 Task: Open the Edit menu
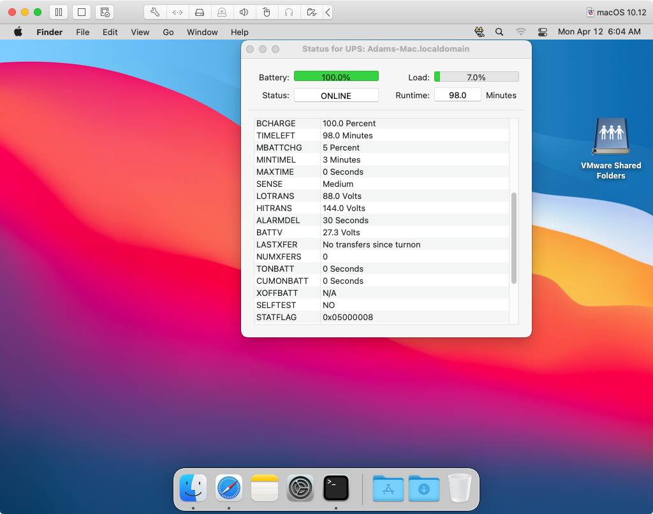tap(110, 32)
